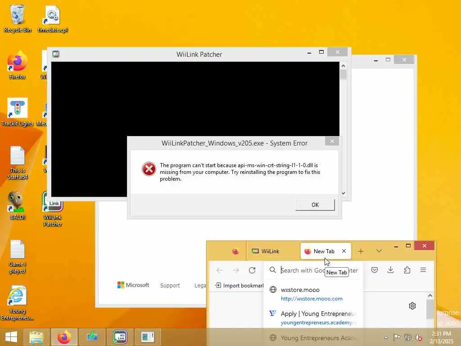Open File Explorer from the taskbar
Screen dimensions: 461x346
click(36, 337)
